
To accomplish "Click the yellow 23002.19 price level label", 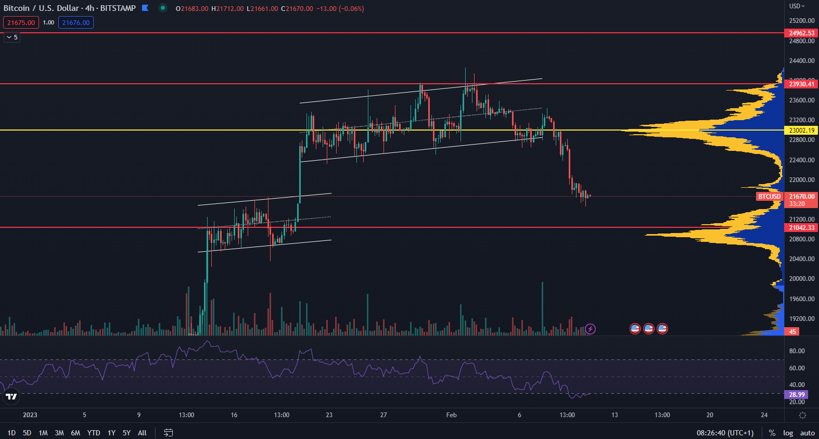I will point(801,131).
